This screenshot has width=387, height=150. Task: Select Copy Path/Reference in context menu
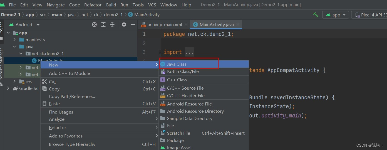(100, 97)
